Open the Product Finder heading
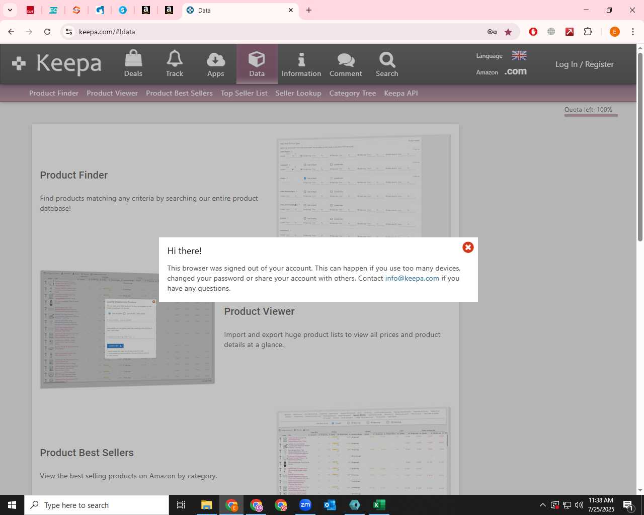This screenshot has width=644, height=515. click(74, 175)
